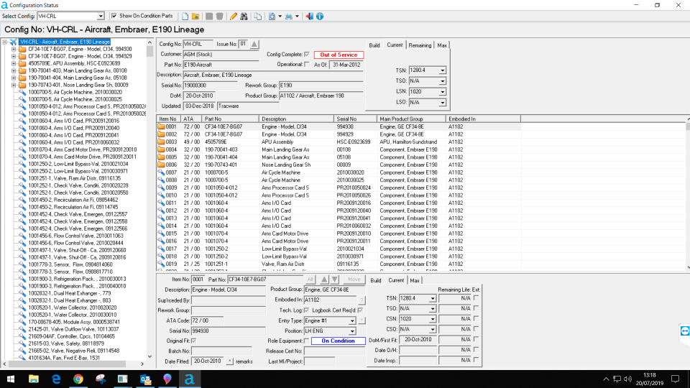The height and width of the screenshot is (388, 690).
Task: Open Google Chrome from the taskbar
Action: pyautogui.click(x=78, y=379)
